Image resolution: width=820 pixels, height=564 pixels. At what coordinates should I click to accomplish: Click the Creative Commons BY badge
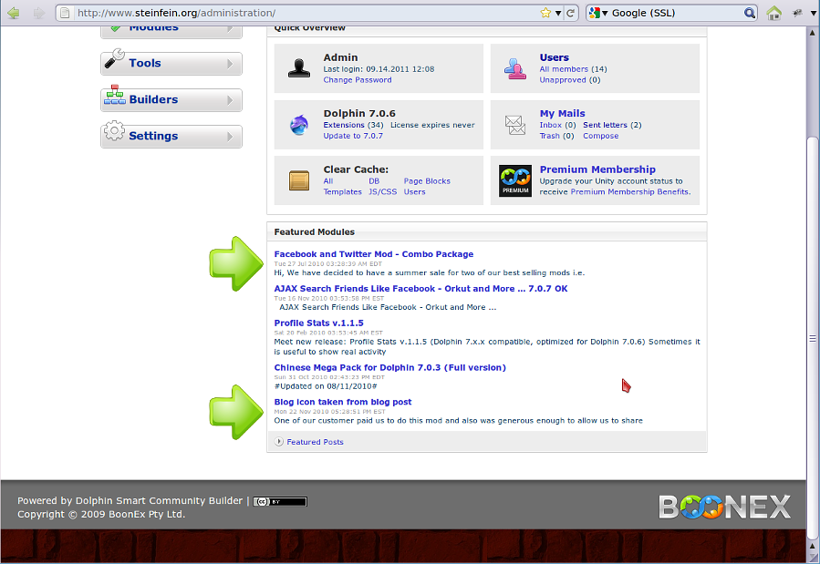click(x=280, y=502)
